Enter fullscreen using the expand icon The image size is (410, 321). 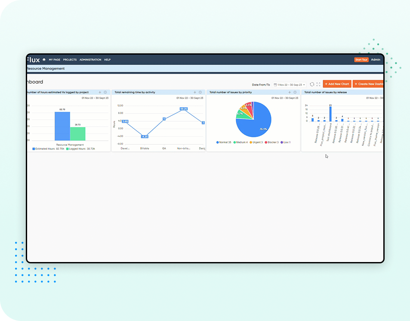(318, 84)
